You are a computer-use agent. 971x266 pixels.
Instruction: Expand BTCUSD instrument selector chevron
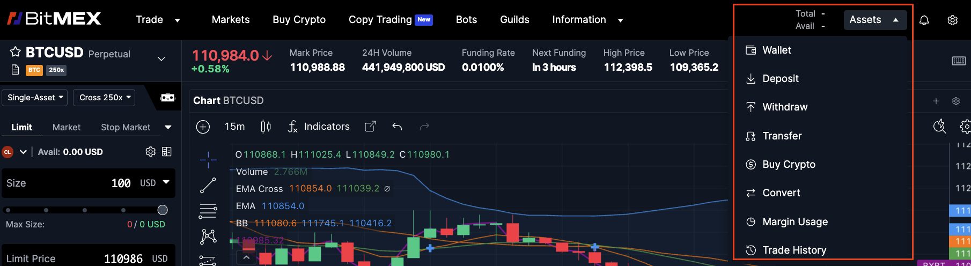[161, 58]
